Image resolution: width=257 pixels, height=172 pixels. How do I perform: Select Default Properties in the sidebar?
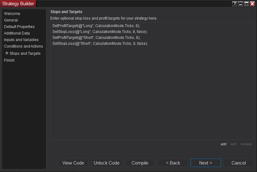19,27
